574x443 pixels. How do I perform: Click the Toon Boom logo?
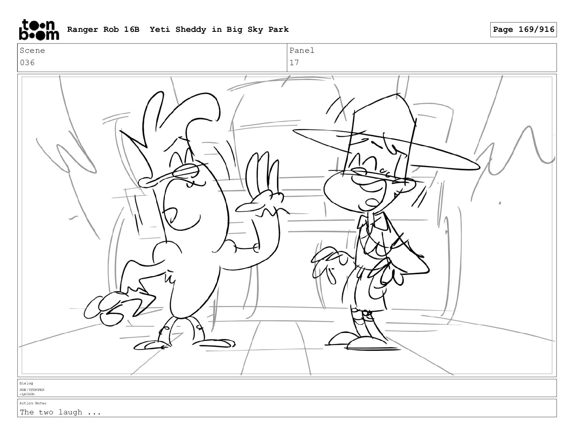point(39,29)
